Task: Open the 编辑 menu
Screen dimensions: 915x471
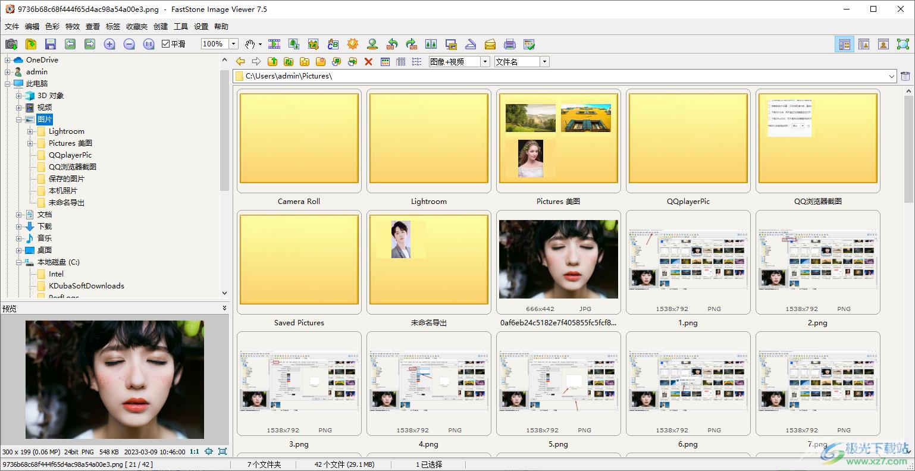Action: (32, 27)
